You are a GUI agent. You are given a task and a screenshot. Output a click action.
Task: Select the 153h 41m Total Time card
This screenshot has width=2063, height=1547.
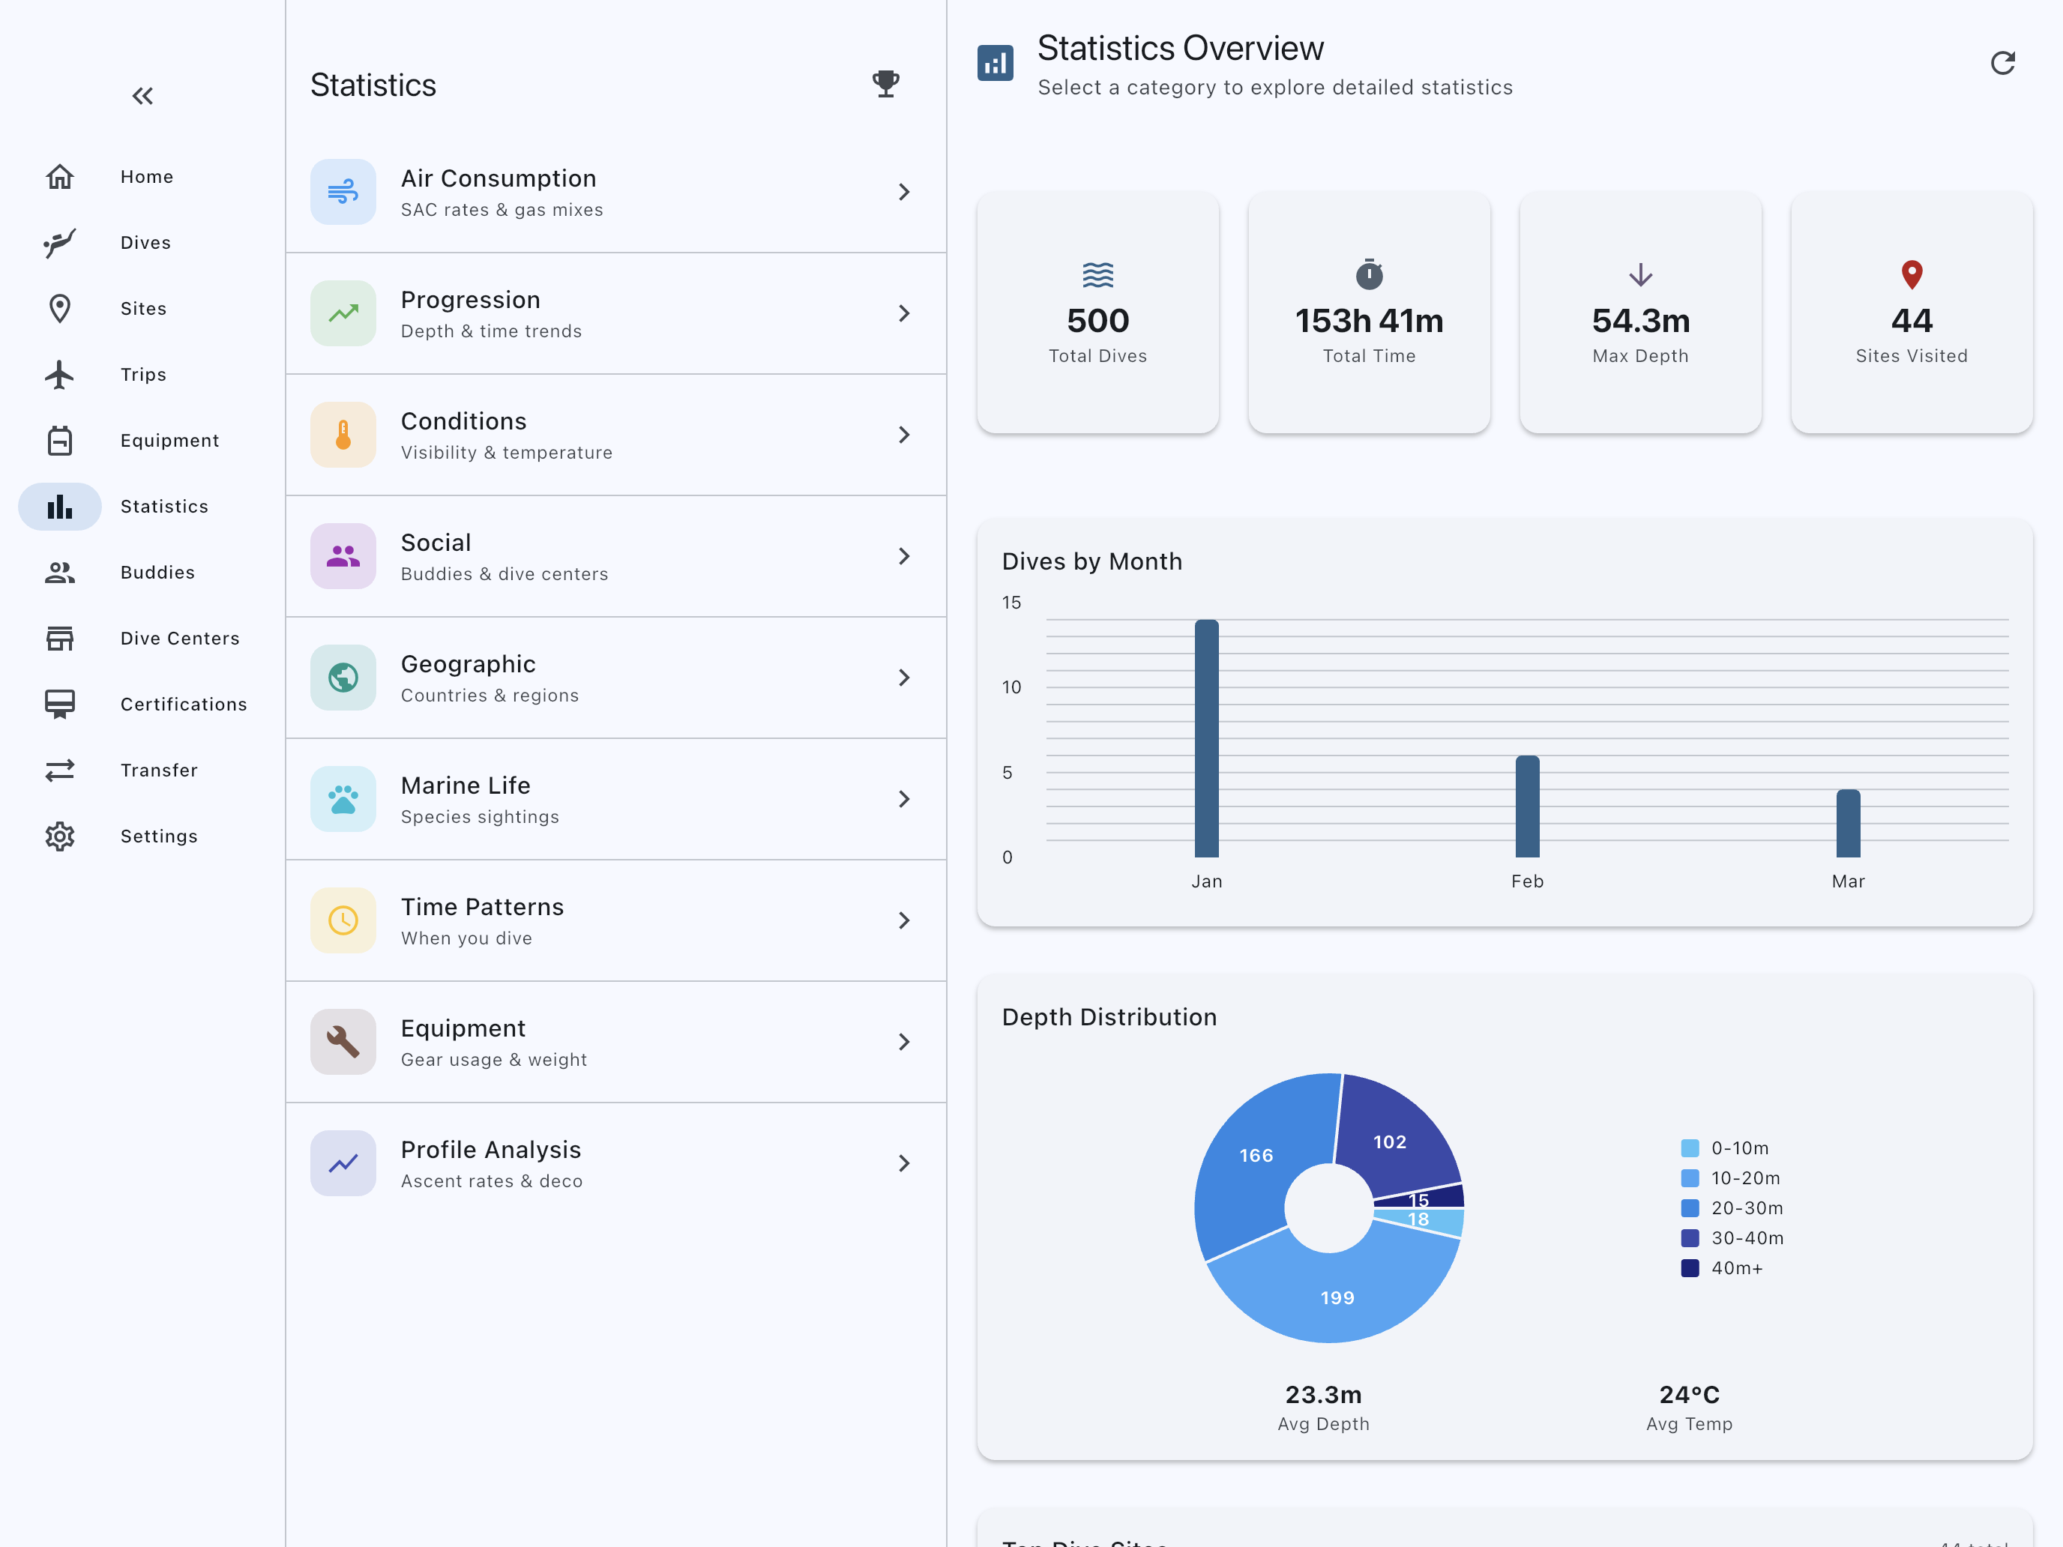pos(1369,313)
